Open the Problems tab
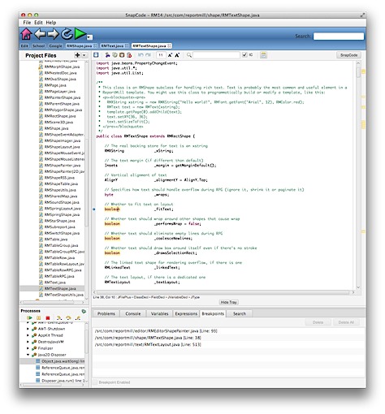Screen dimensions: 385x414 click(x=106, y=313)
